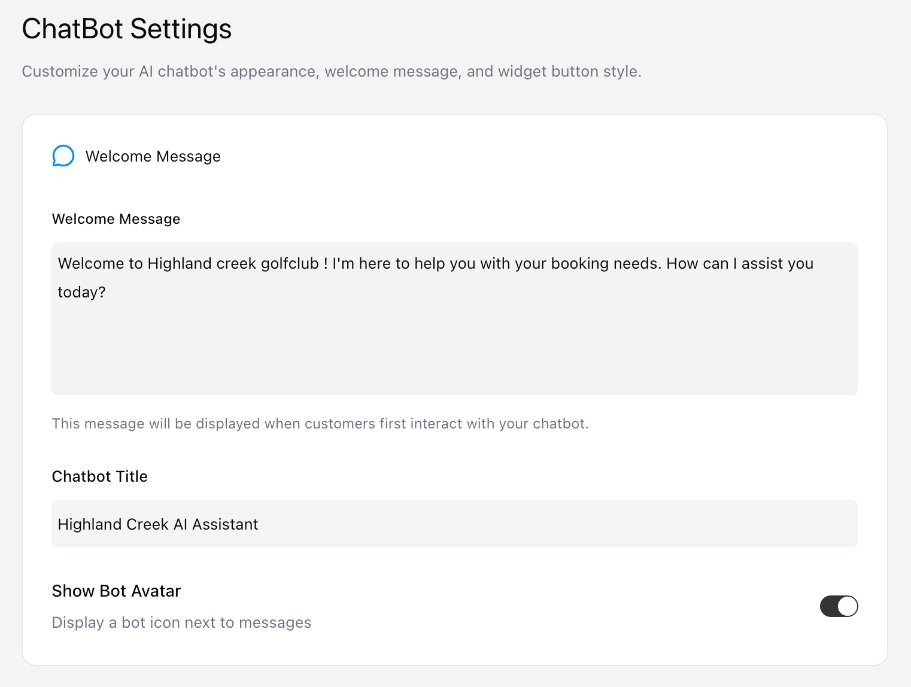Click the 'Welcome Message' field label above textarea
Screen dimensions: 911x687
[x=116, y=219]
